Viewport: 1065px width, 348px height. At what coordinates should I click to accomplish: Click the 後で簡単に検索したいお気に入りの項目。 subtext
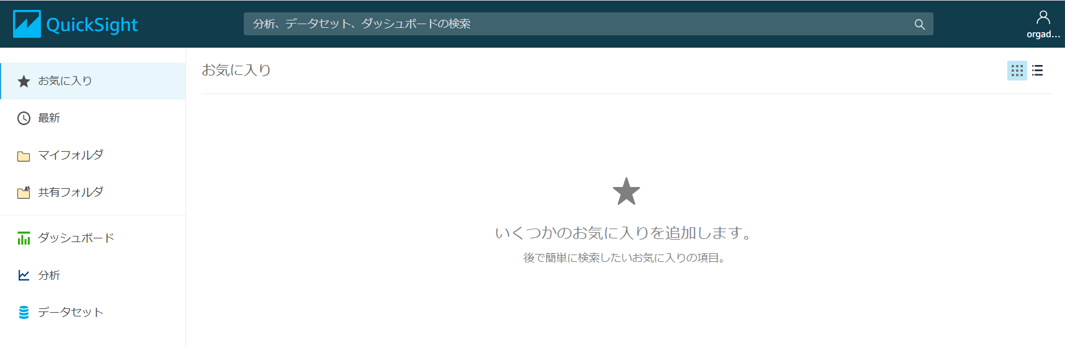click(625, 258)
